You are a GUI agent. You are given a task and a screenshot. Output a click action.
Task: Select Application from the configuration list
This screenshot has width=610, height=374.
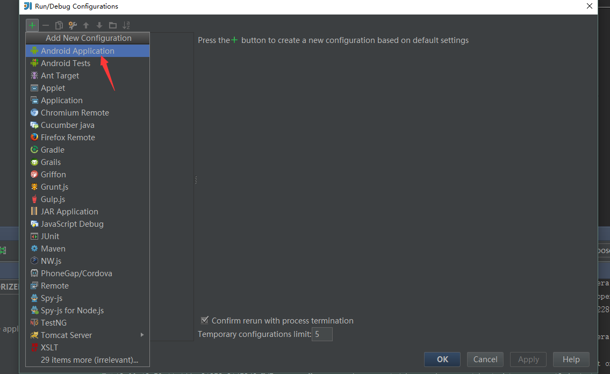(88, 100)
